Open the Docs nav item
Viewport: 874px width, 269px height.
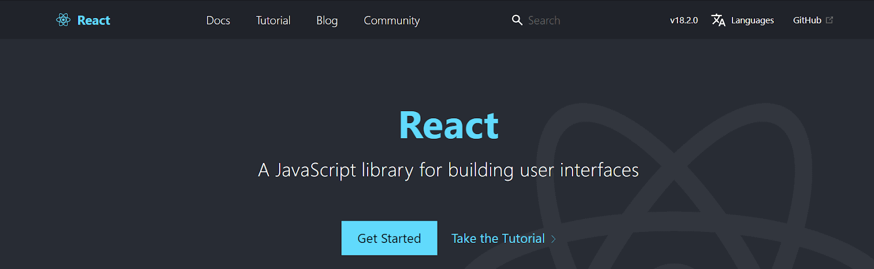(x=218, y=20)
